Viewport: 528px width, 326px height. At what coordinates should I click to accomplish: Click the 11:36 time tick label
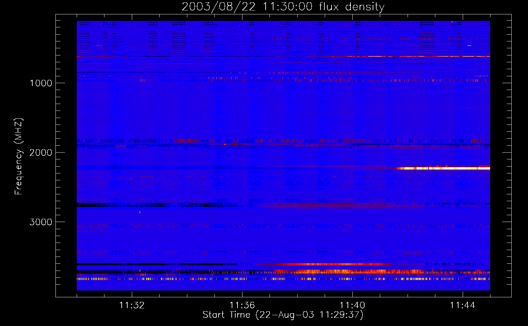[242, 305]
